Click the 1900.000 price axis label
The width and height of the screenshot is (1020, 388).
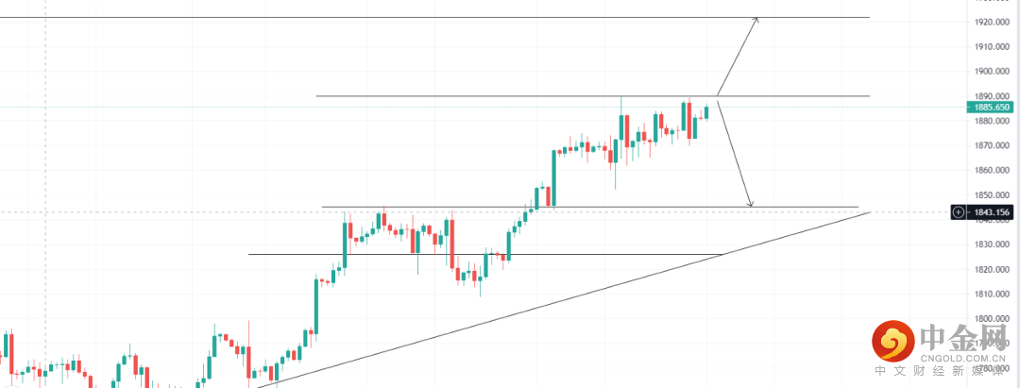[990, 71]
